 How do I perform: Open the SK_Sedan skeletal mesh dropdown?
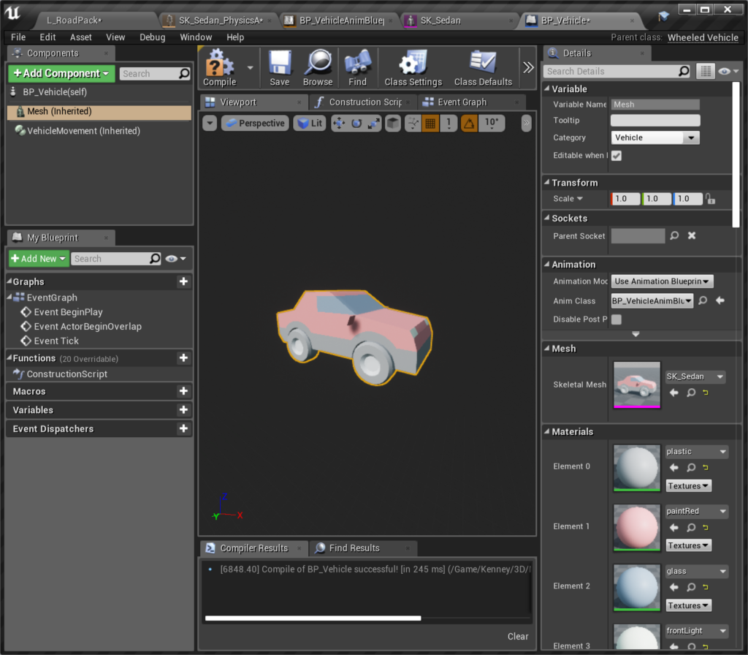click(x=695, y=376)
